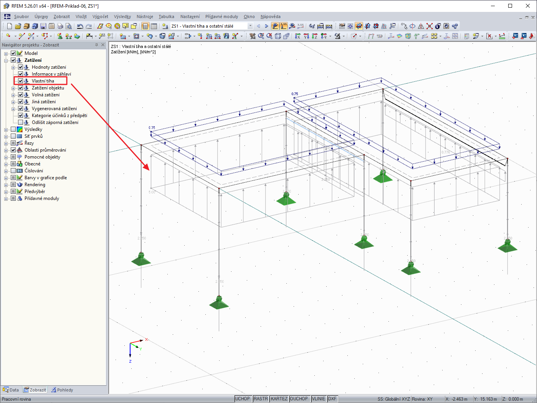Uncheck the Model checkbox
This screenshot has width=537, height=403.
tap(13, 53)
